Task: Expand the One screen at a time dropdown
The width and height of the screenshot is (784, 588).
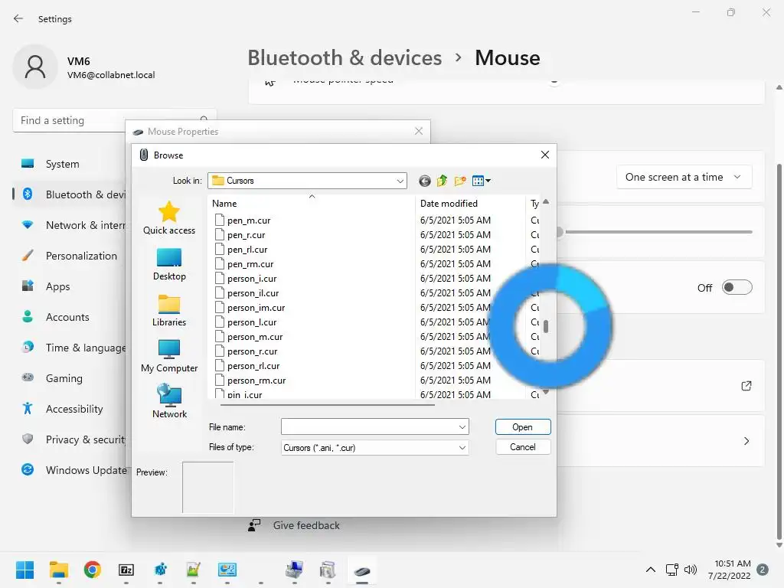Action: tap(684, 177)
